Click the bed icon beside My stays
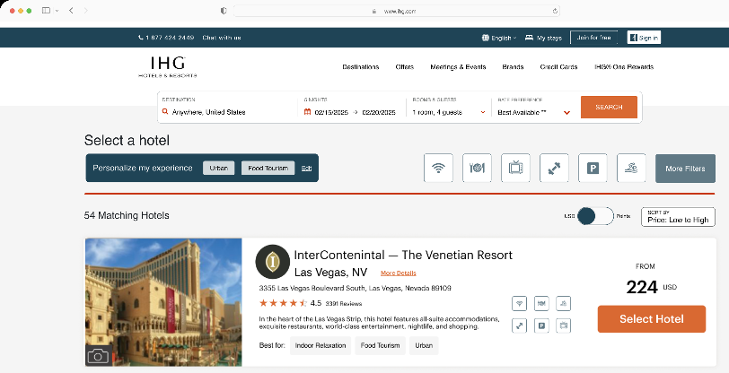The width and height of the screenshot is (729, 373). (529, 38)
